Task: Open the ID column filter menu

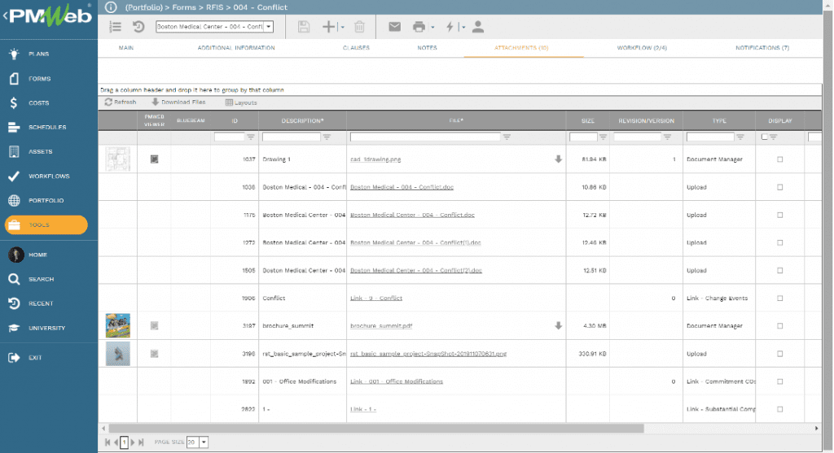Action: click(x=251, y=137)
